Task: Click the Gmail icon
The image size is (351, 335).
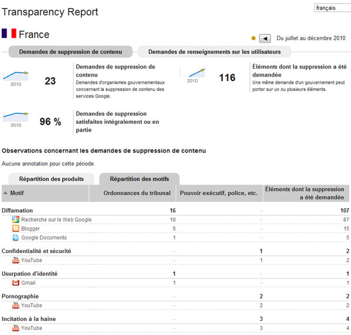Action: point(16,283)
